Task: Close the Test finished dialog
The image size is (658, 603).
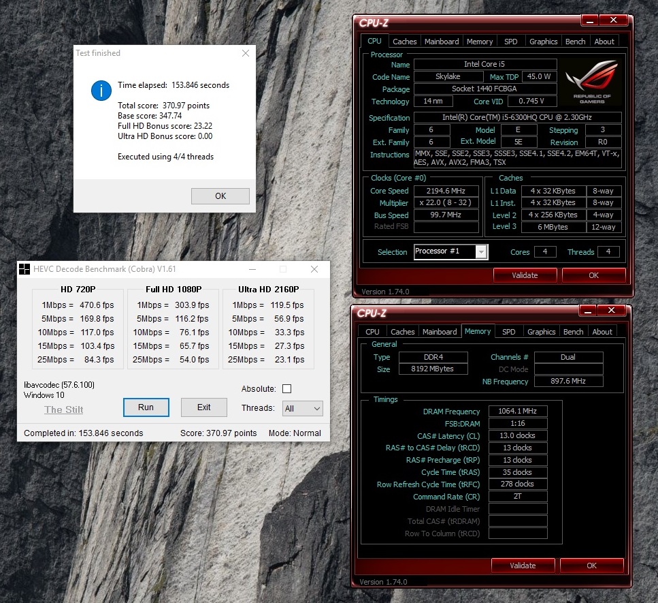Action: click(246, 53)
